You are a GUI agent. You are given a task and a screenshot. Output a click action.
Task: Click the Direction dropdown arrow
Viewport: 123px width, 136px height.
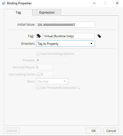[x=91, y=43]
